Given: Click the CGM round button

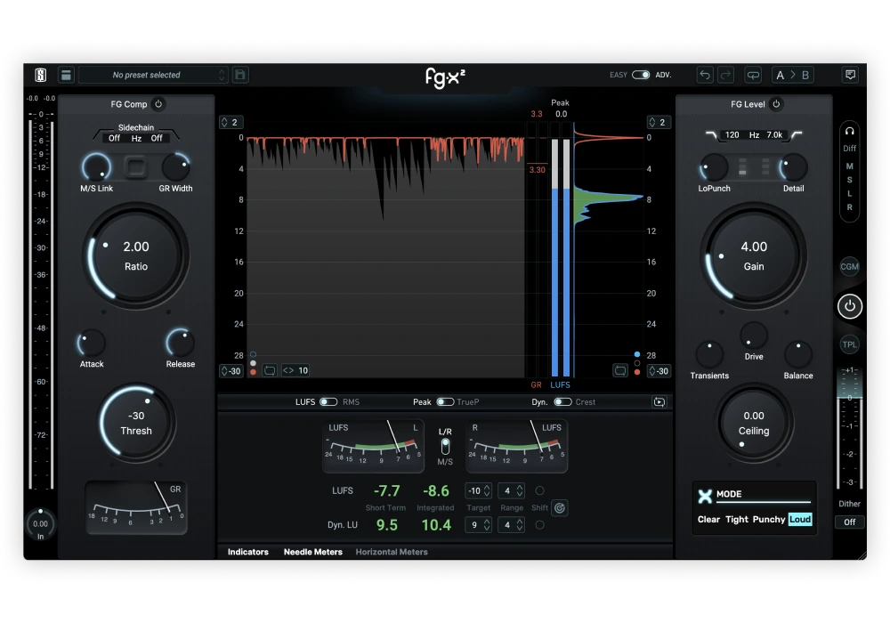Looking at the screenshot, I should [850, 266].
